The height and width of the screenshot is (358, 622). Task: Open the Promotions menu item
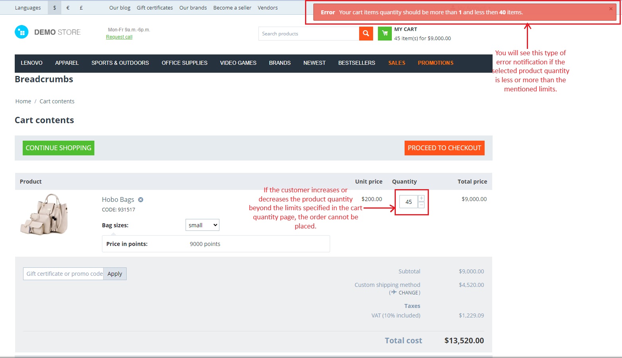point(436,63)
